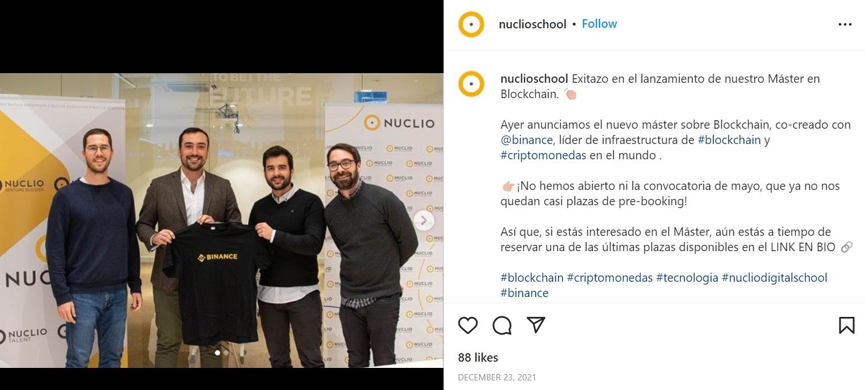Save post with the bookmark icon
The width and height of the screenshot is (865, 390).
click(x=846, y=325)
